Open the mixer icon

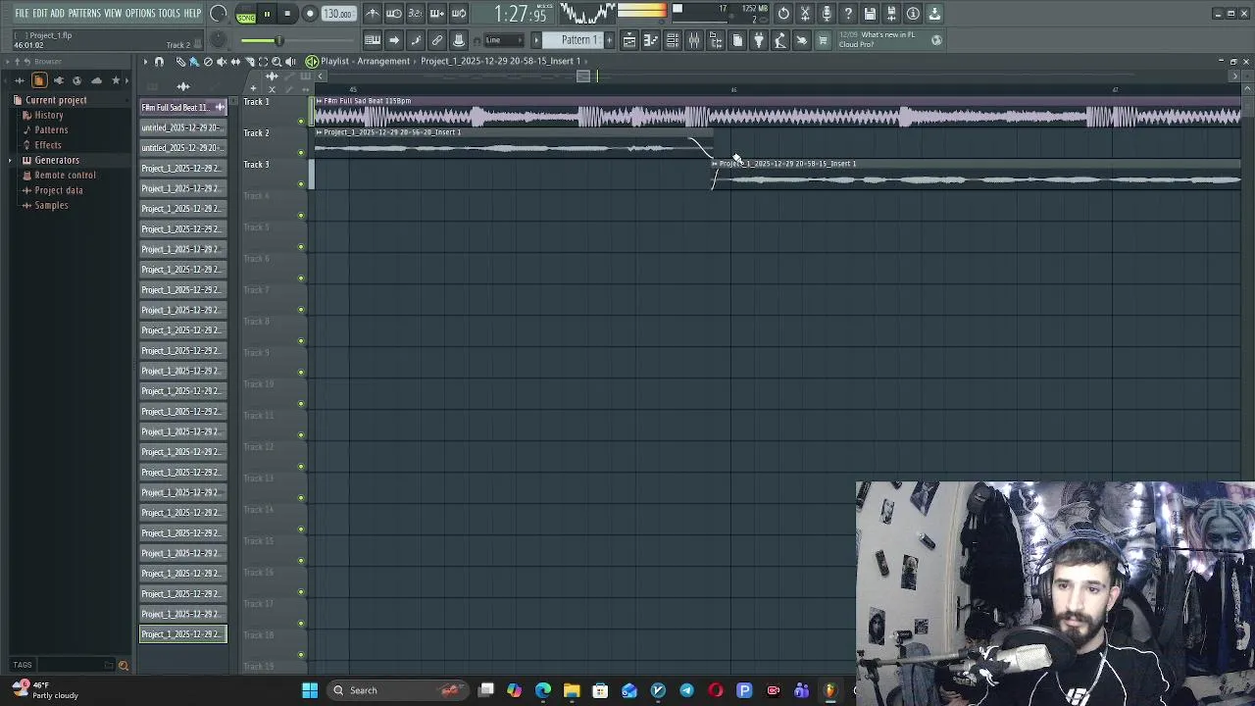694,40
